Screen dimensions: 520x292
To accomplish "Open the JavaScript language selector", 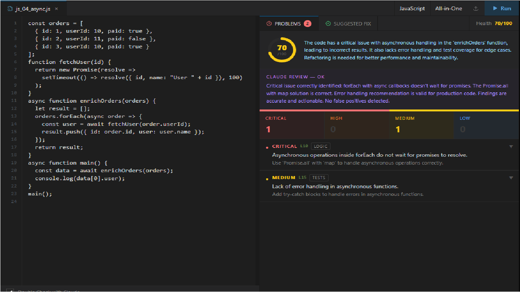I will [x=412, y=8].
